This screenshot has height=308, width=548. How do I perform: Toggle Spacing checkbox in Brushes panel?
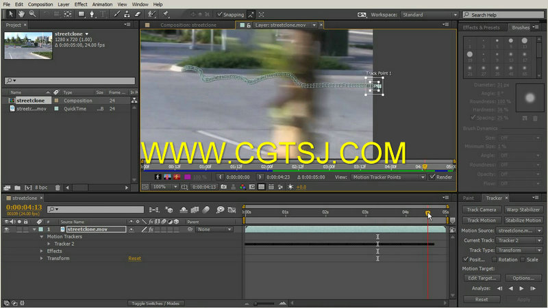[x=473, y=117]
